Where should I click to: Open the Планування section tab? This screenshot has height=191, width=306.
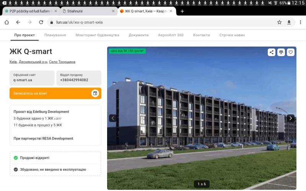(55, 35)
